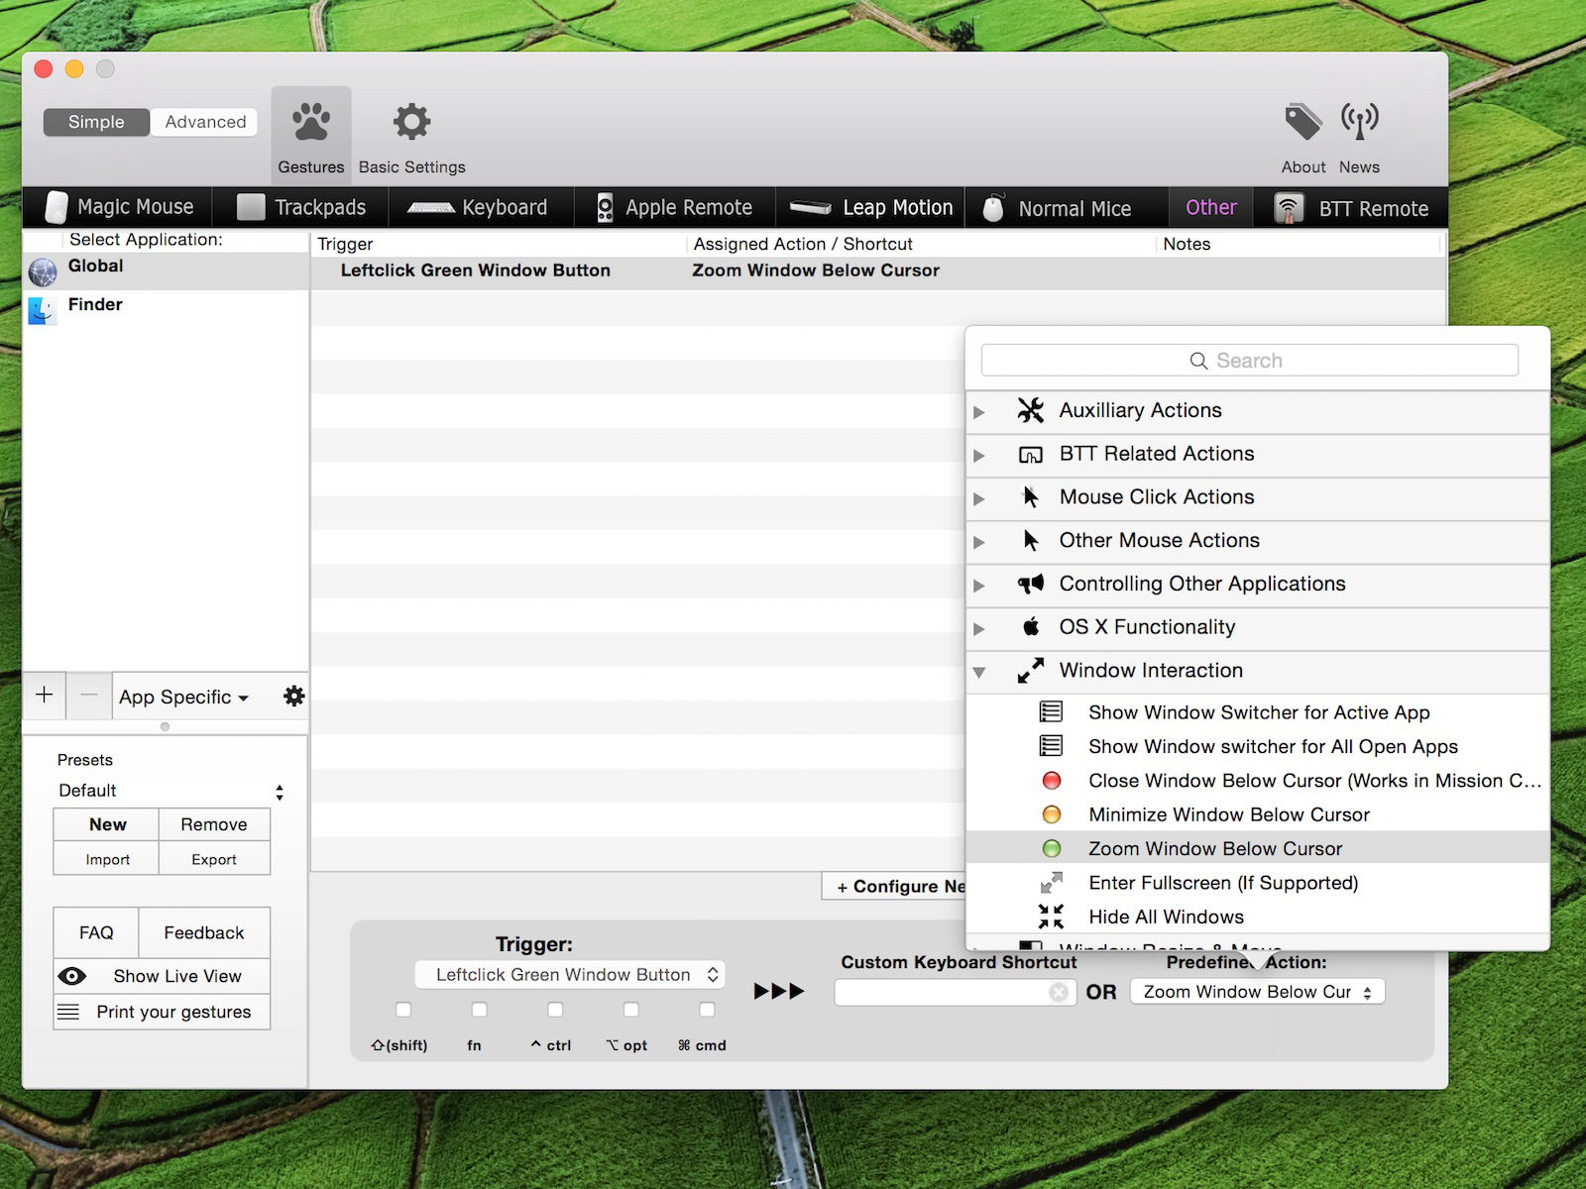Collapse the Window Interaction group
The image size is (1586, 1189).
coord(979,672)
